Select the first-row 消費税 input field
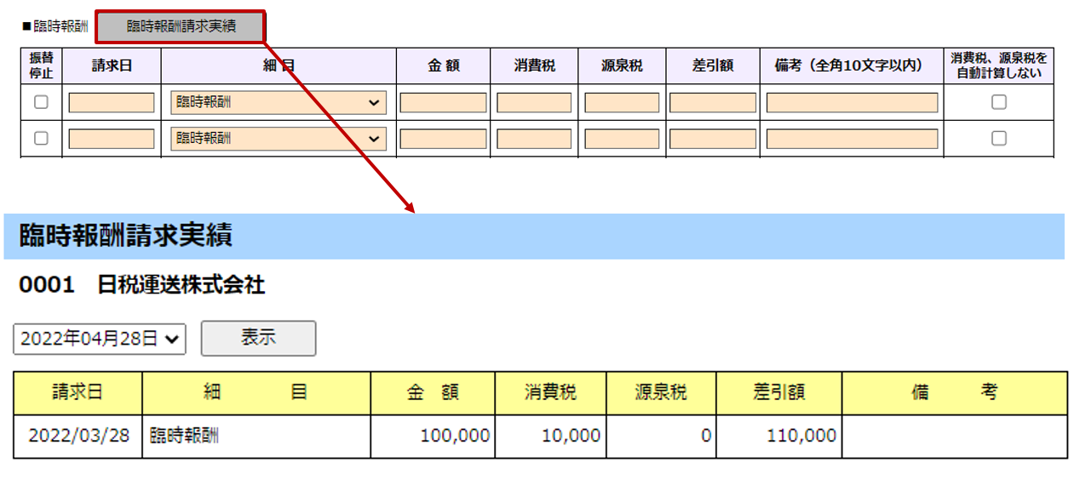The width and height of the screenshot is (1074, 491). tap(534, 103)
